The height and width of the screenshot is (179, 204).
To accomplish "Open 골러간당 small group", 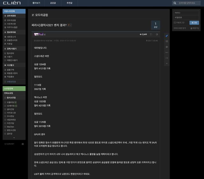I will pos(11,109).
